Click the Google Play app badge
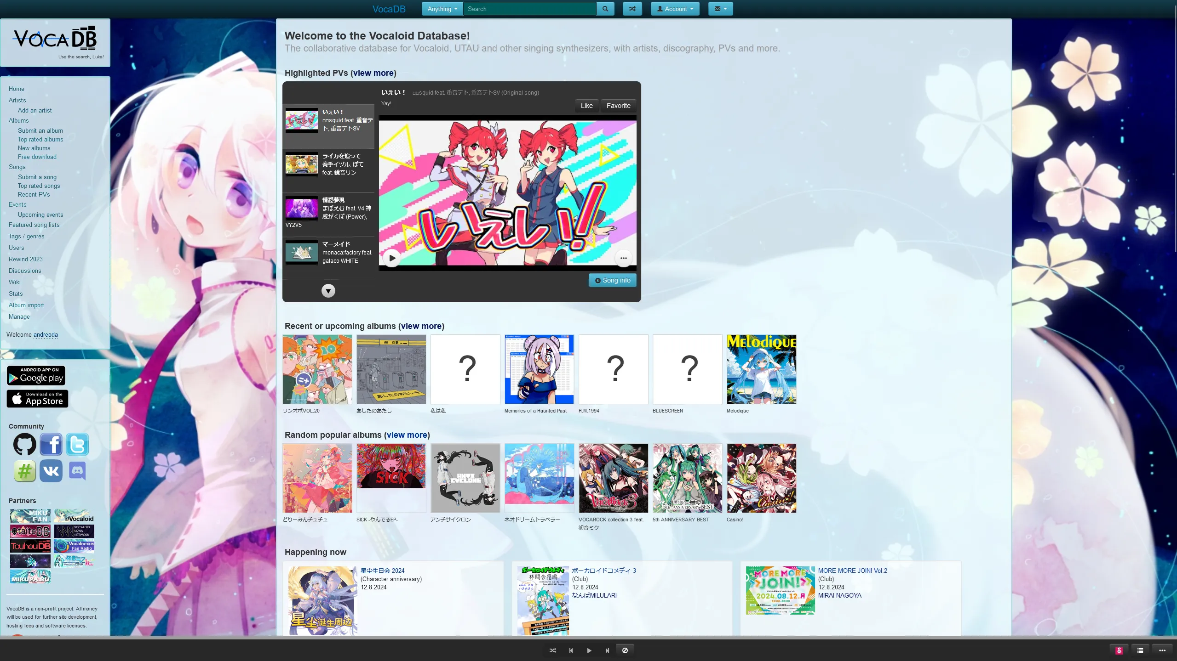The width and height of the screenshot is (1177, 661). pyautogui.click(x=36, y=375)
